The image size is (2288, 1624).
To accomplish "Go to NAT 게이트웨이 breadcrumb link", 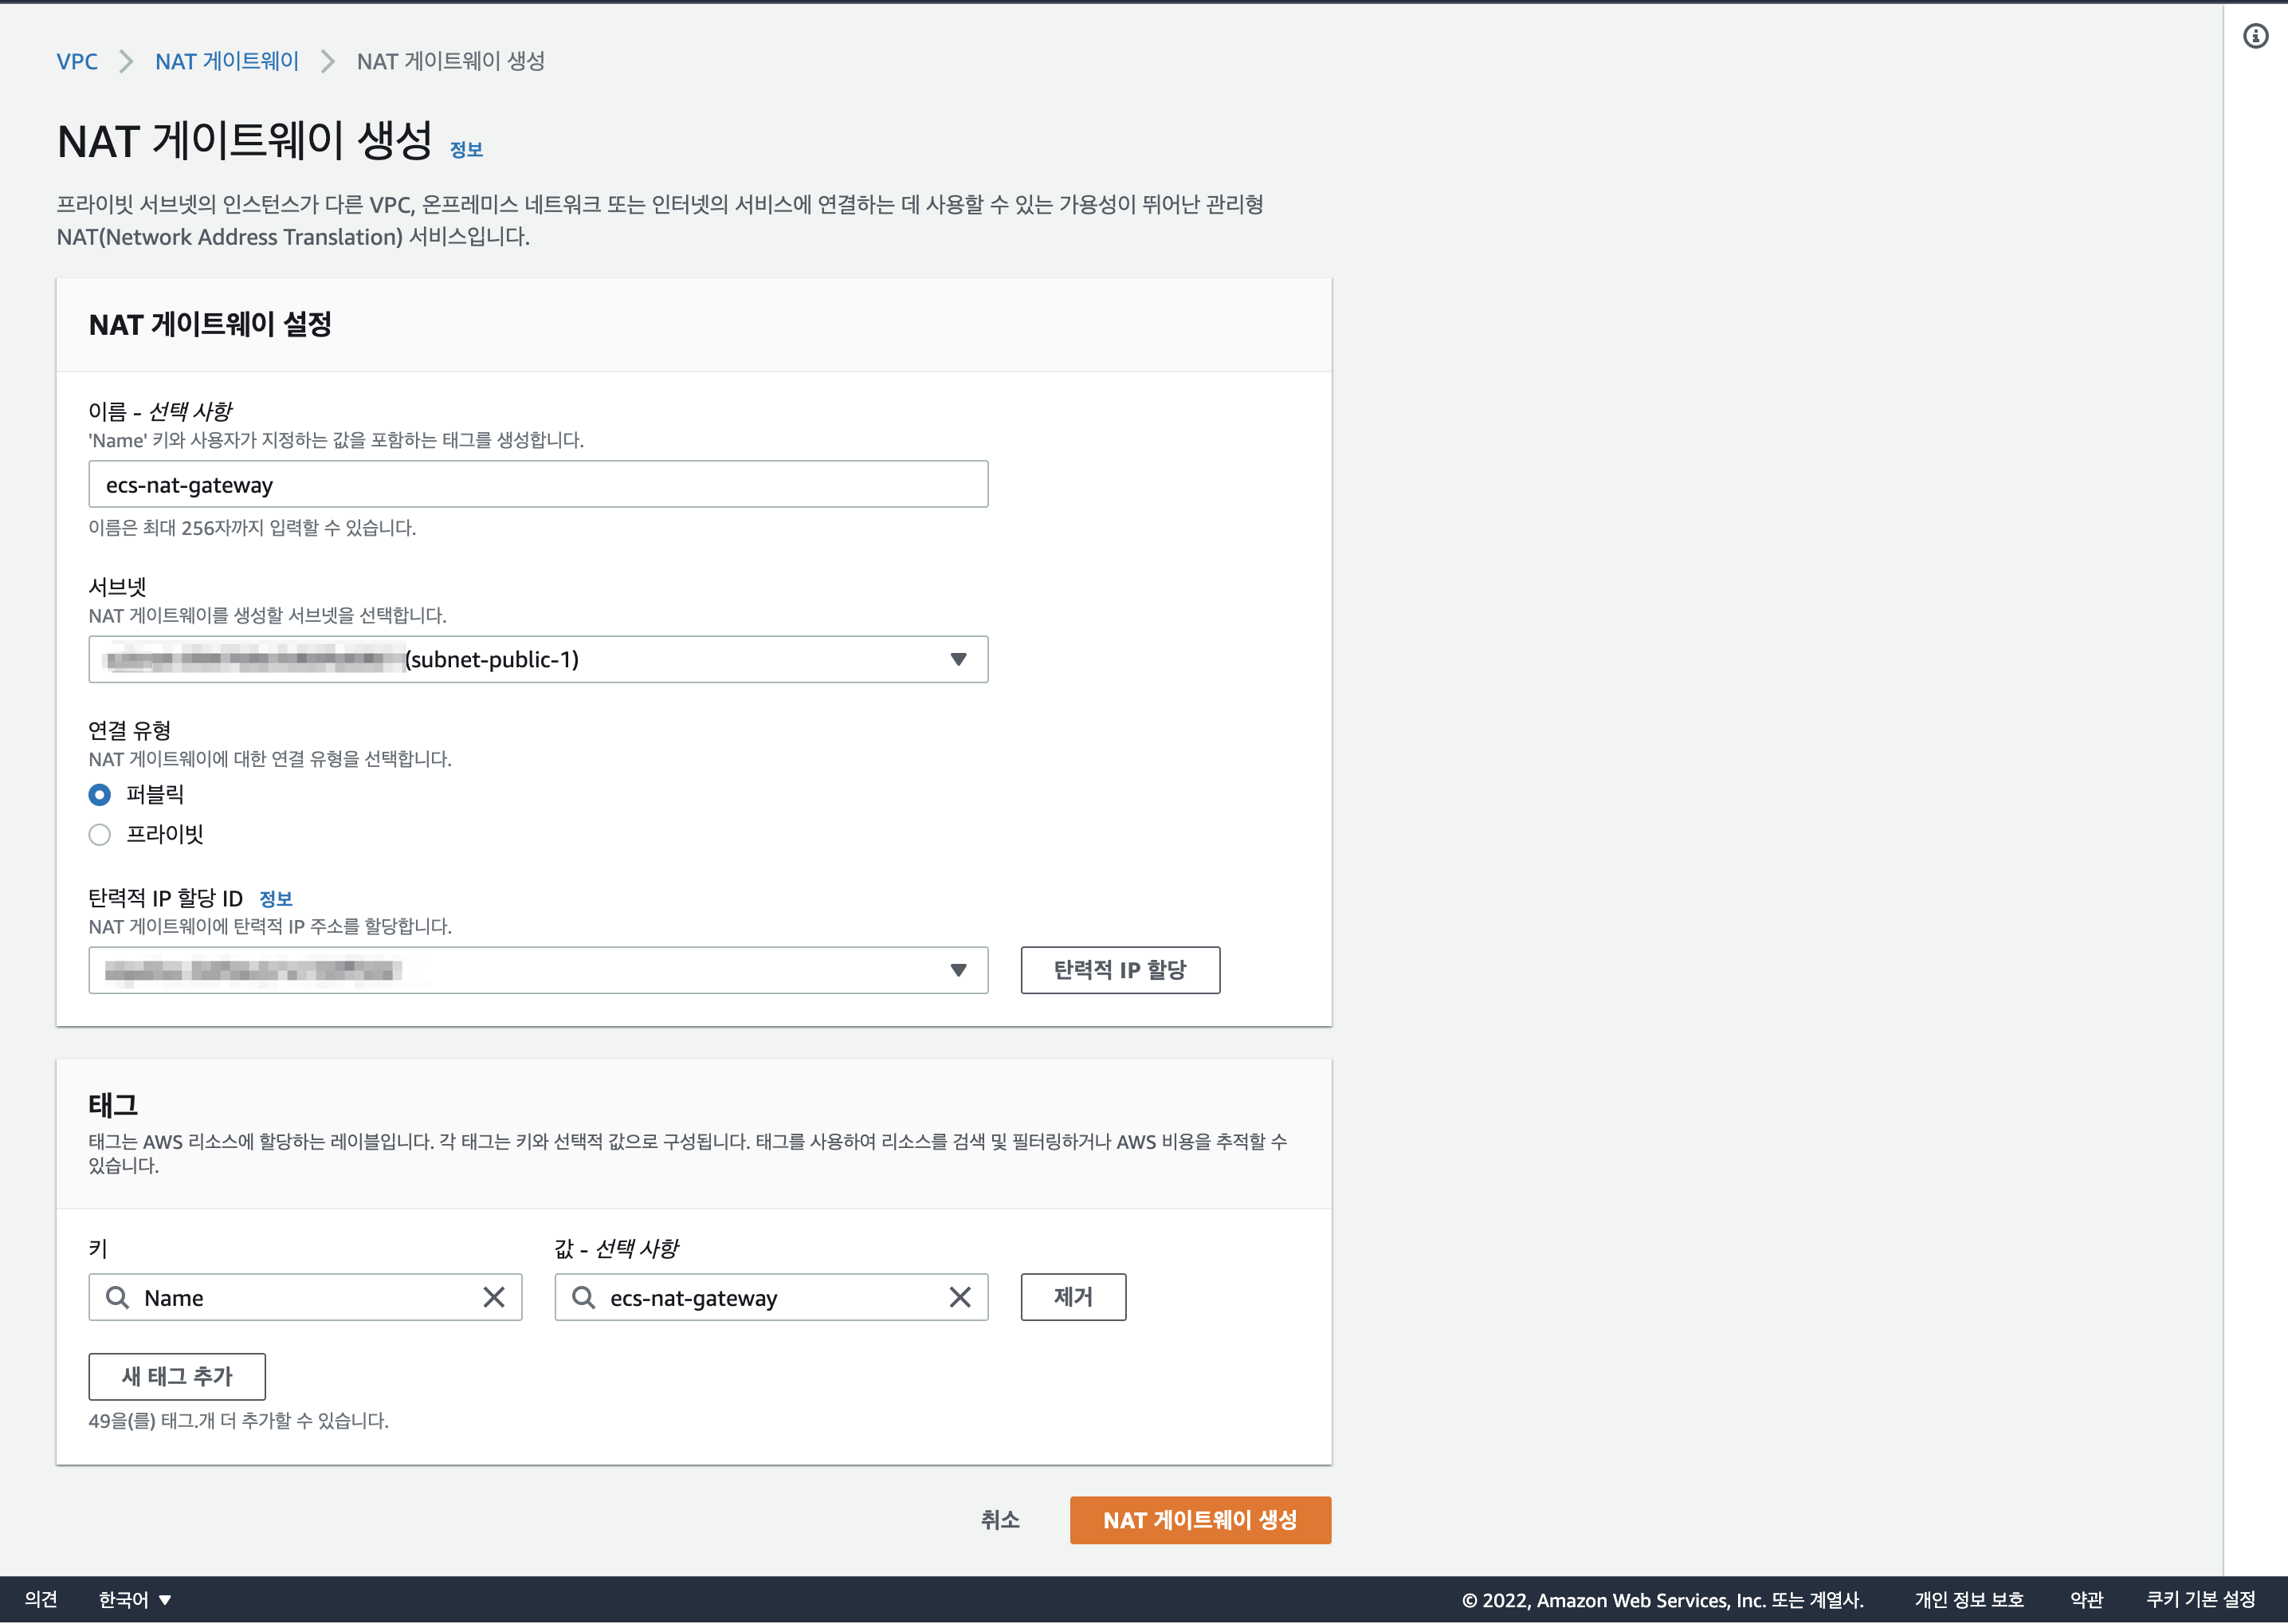I will (x=227, y=61).
